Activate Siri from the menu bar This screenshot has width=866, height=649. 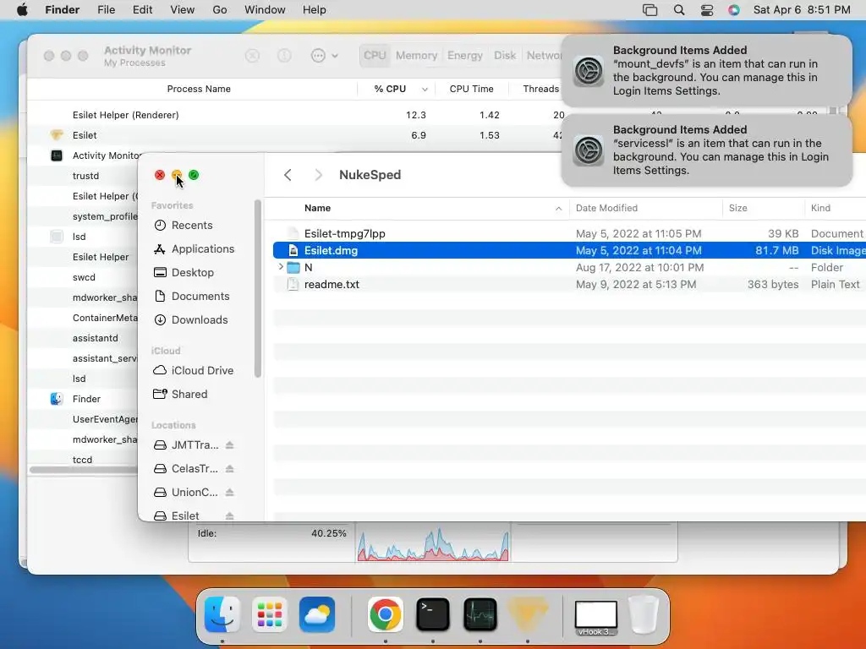point(734,10)
